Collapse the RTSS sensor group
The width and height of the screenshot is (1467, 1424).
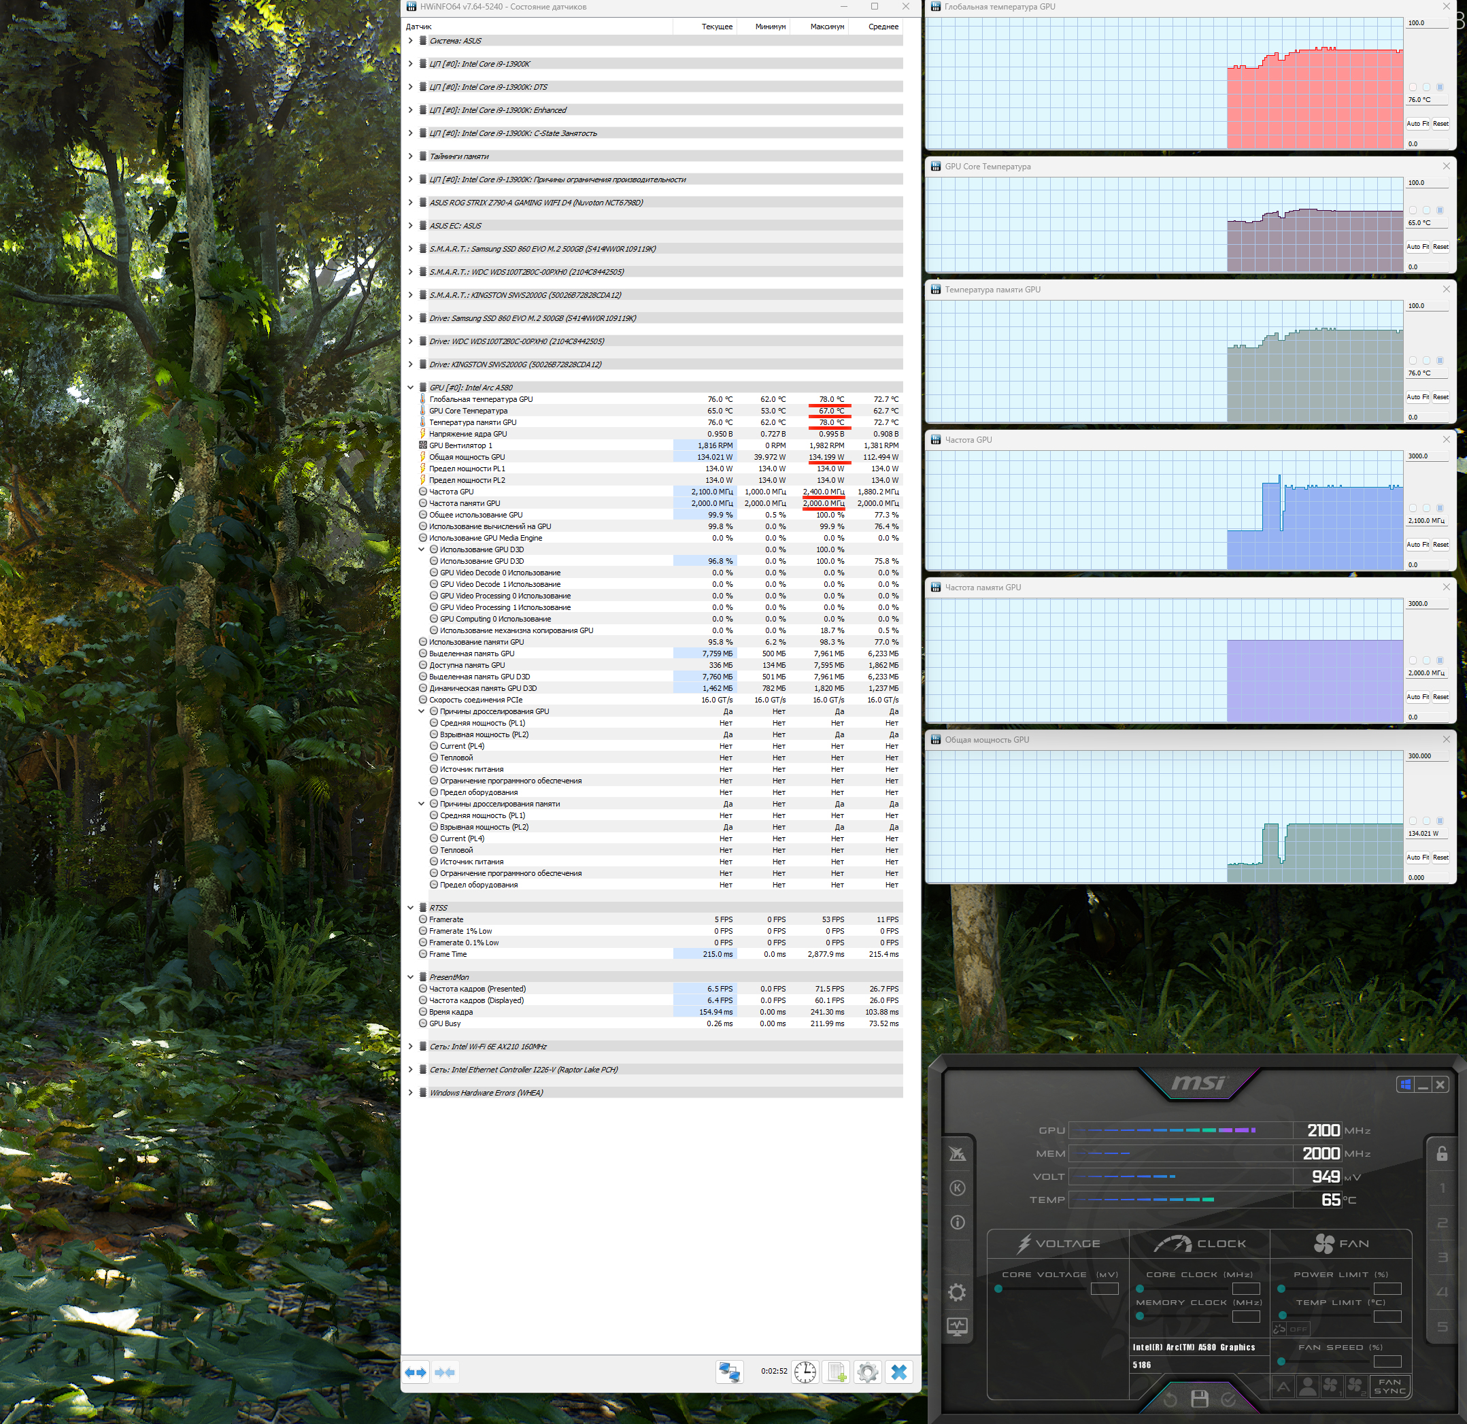pyautogui.click(x=410, y=908)
